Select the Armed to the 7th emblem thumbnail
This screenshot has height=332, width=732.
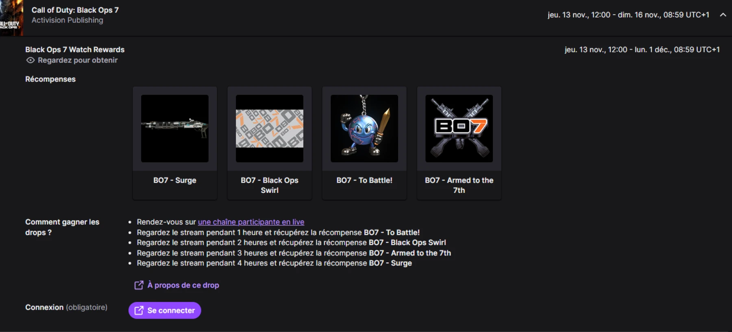click(459, 129)
